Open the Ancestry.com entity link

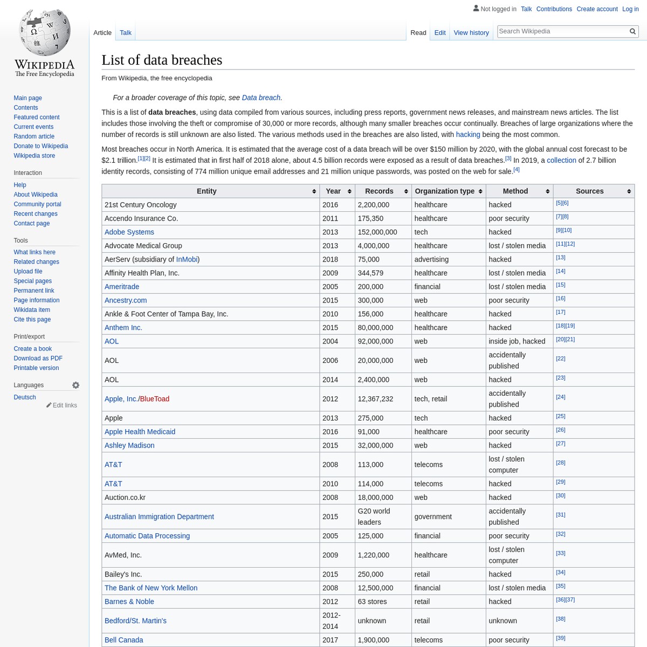(x=126, y=300)
